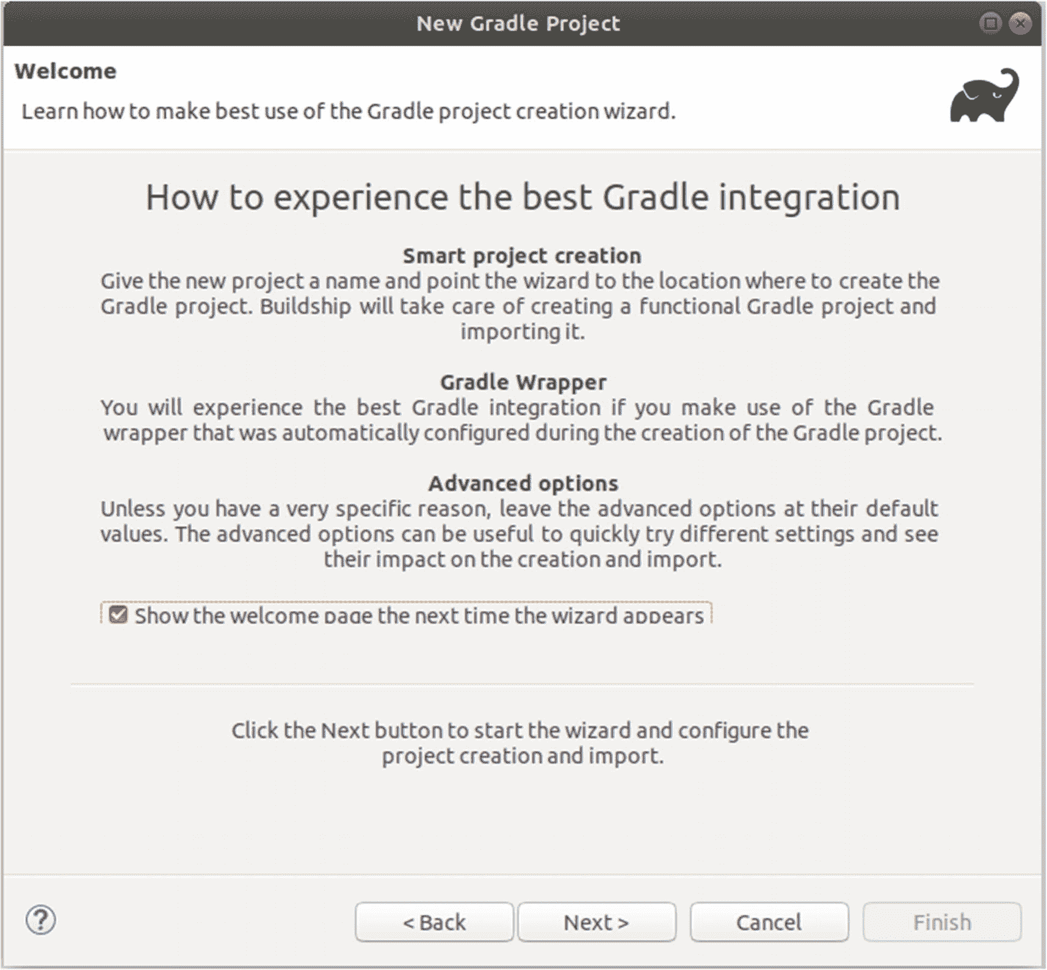
Task: Click the 'Learn how to make best use' subtitle
Action: point(349,112)
